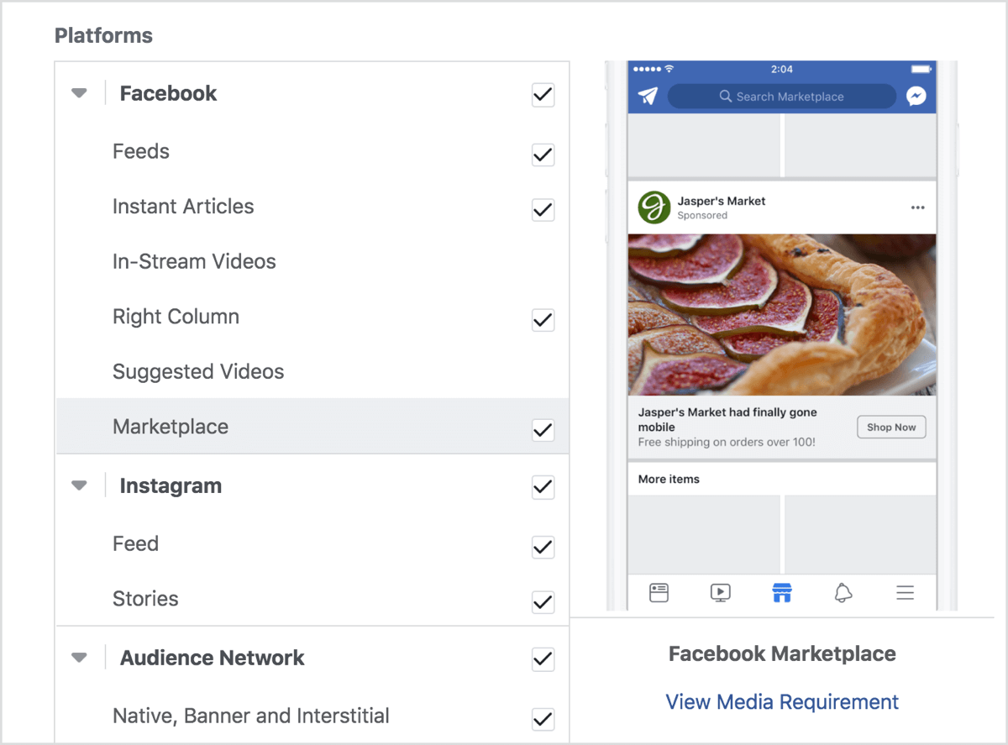The image size is (1008, 745).
Task: Click the Facebook Marketplace preview caption
Action: click(782, 653)
